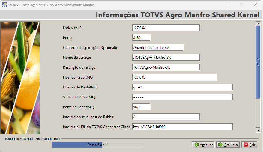Edit the TOTVS Connector Client URL field
The height and width of the screenshot is (152, 263).
182,127
